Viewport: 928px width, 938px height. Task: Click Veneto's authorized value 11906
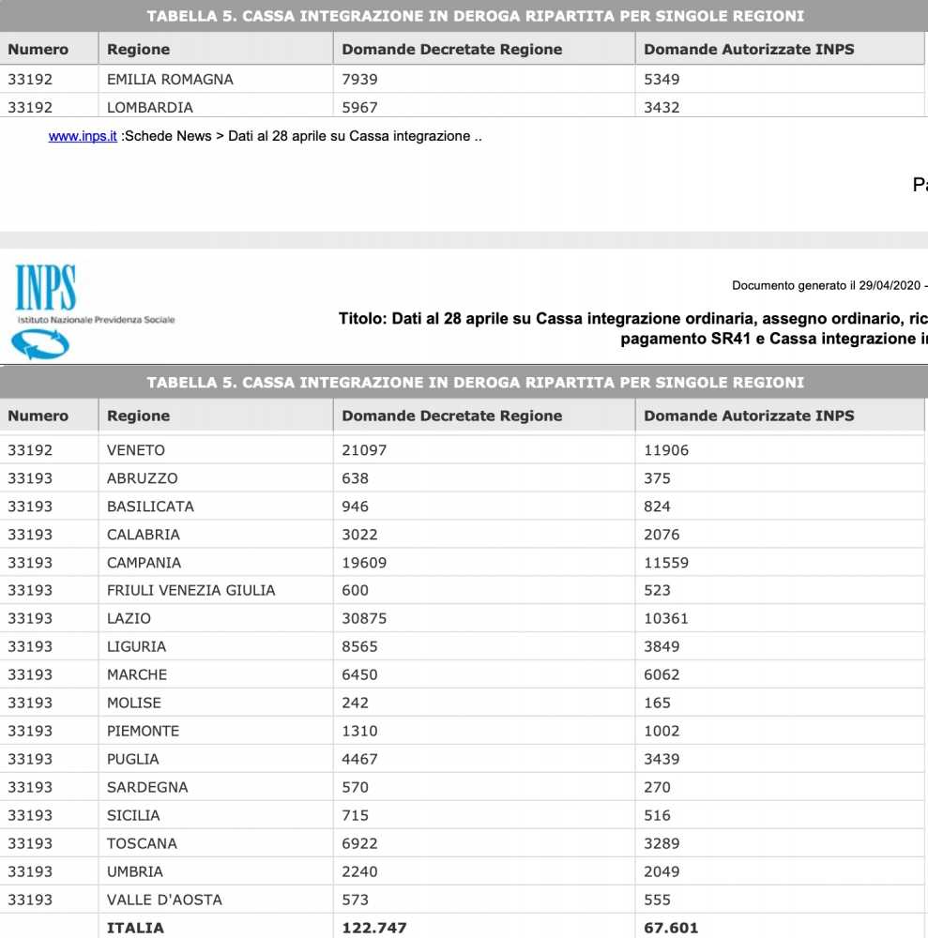coord(666,450)
